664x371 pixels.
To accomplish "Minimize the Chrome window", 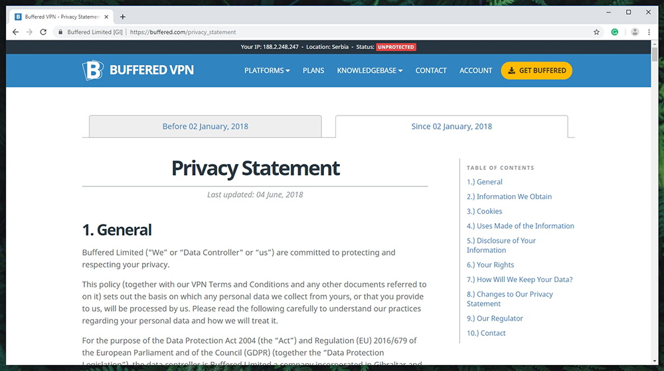I will click(608, 12).
